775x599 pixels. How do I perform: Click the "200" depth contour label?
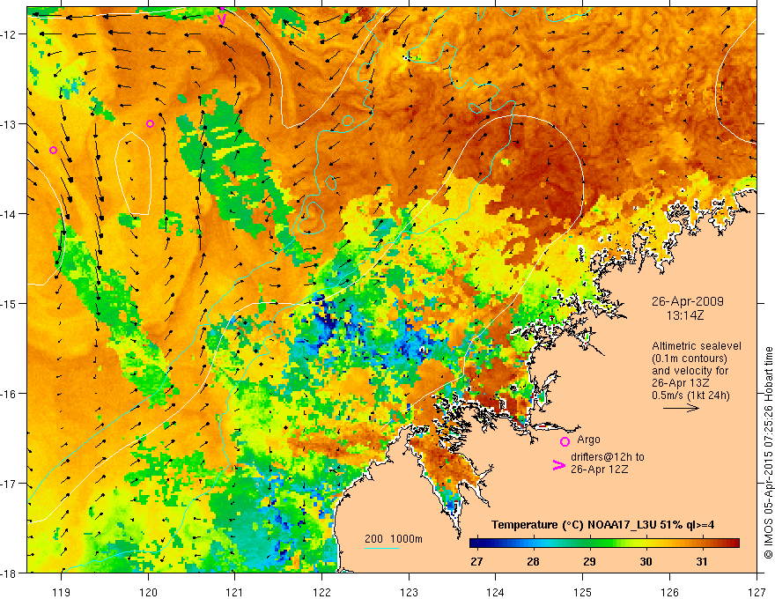(x=373, y=539)
